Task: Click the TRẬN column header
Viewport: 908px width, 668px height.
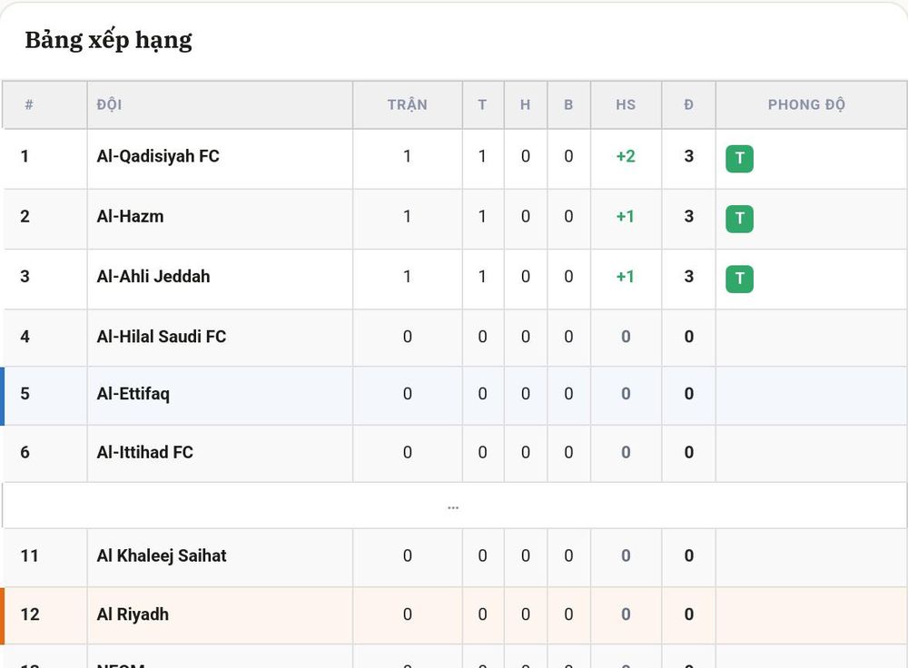Action: tap(408, 104)
